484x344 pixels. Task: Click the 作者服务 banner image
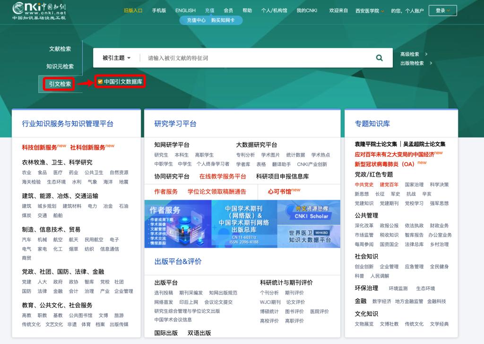178,224
